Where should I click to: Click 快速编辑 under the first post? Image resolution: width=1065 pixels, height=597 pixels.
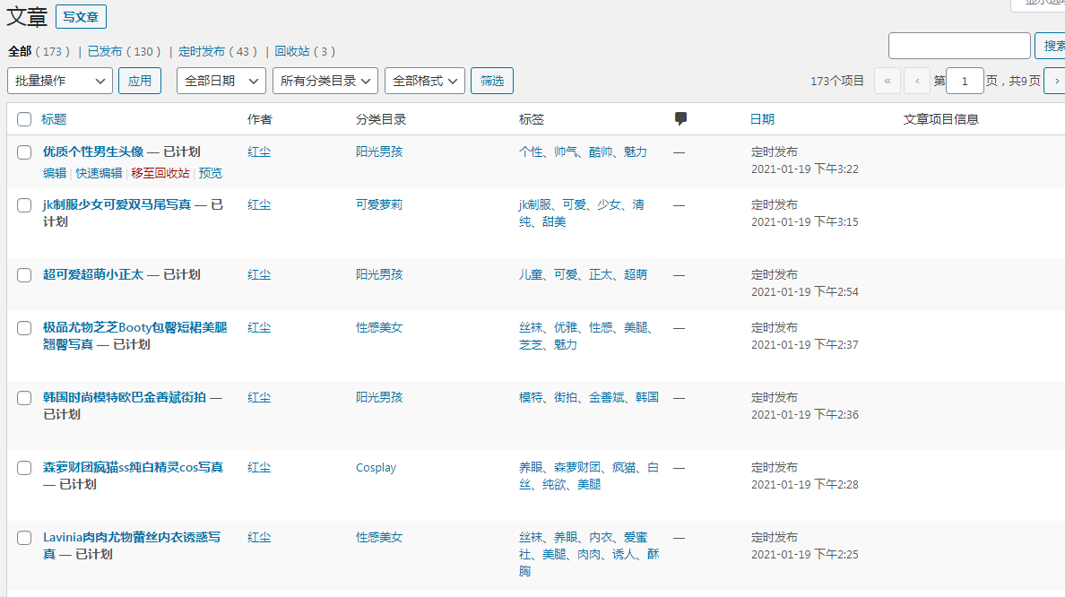pyautogui.click(x=99, y=173)
